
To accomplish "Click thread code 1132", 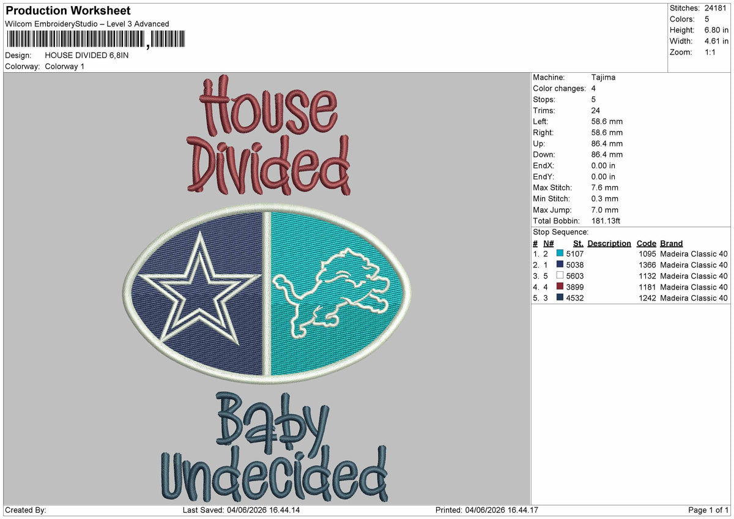I will coord(647,276).
